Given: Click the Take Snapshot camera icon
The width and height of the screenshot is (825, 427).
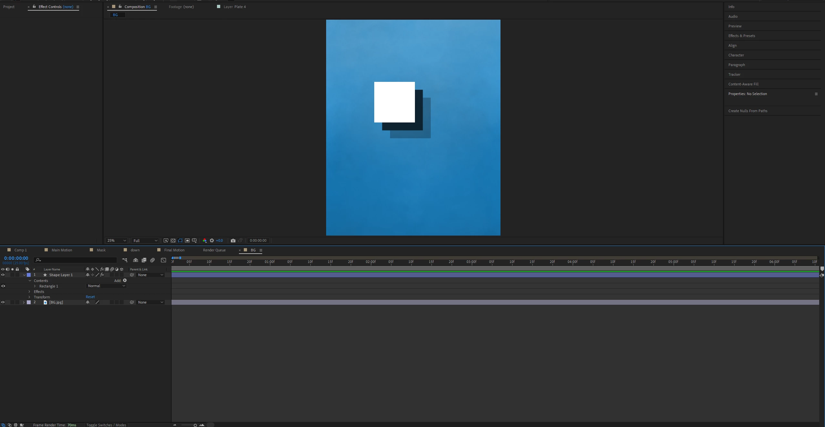Looking at the screenshot, I should click(233, 240).
